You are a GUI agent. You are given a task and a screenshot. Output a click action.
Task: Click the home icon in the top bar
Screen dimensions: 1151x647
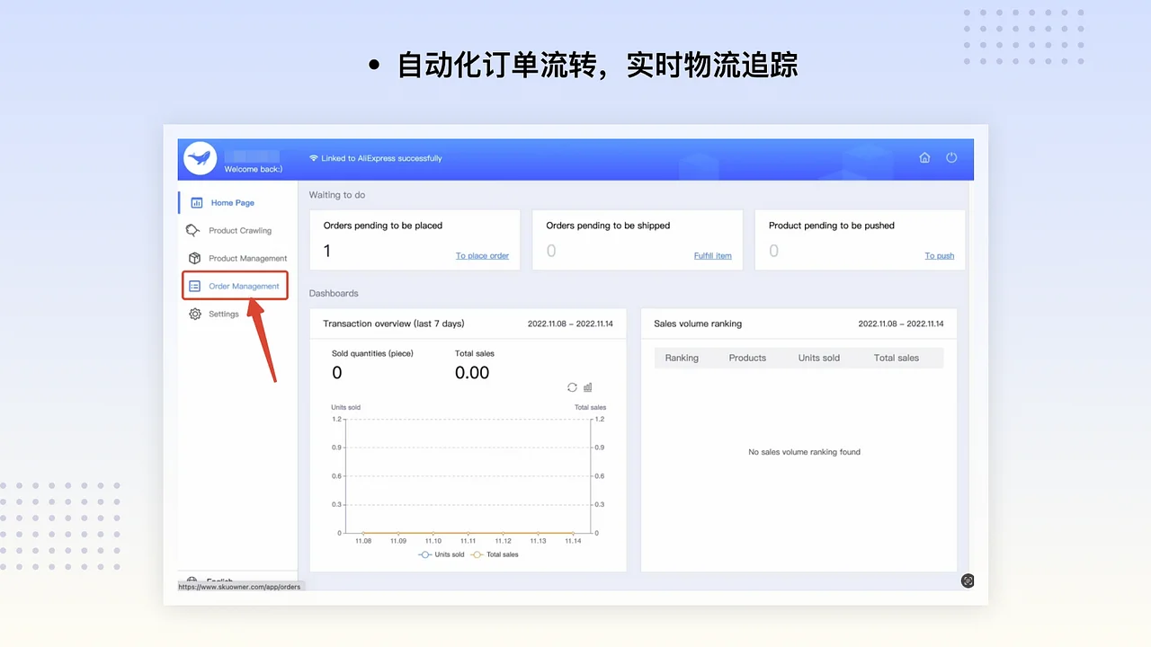924,157
